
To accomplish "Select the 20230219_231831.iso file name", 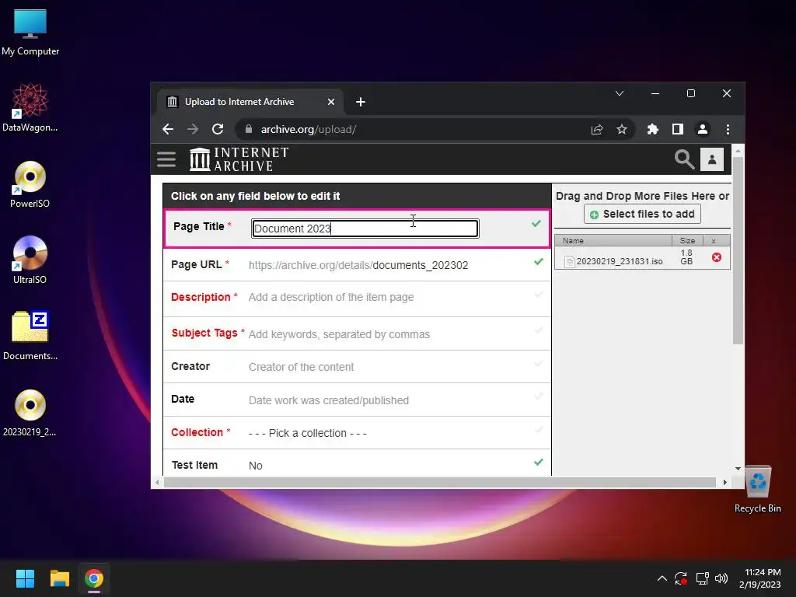I will 620,261.
